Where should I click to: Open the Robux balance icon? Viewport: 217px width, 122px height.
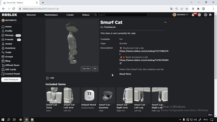click(x=199, y=15)
